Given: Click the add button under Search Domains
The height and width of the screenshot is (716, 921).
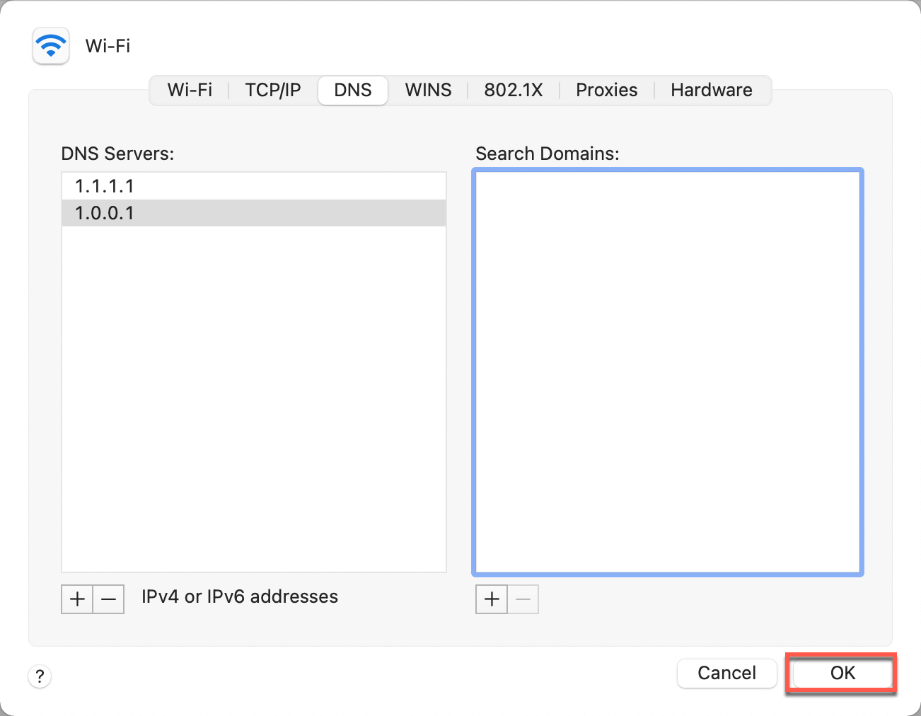Looking at the screenshot, I should coord(491,599).
